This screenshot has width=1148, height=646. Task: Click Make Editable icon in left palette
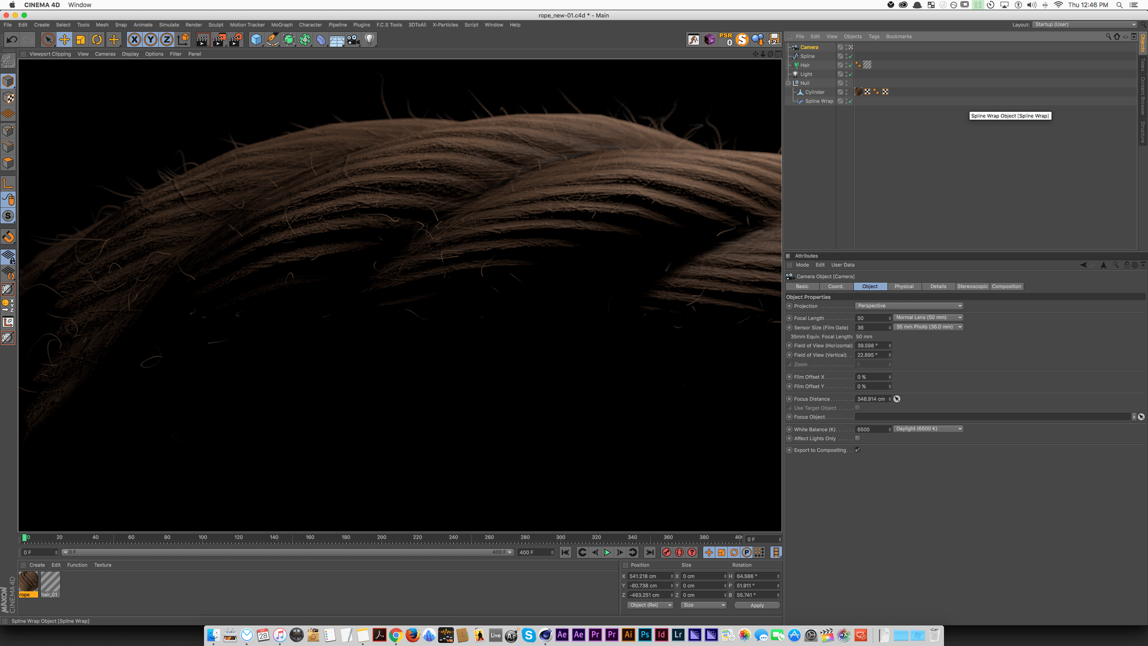(8, 61)
